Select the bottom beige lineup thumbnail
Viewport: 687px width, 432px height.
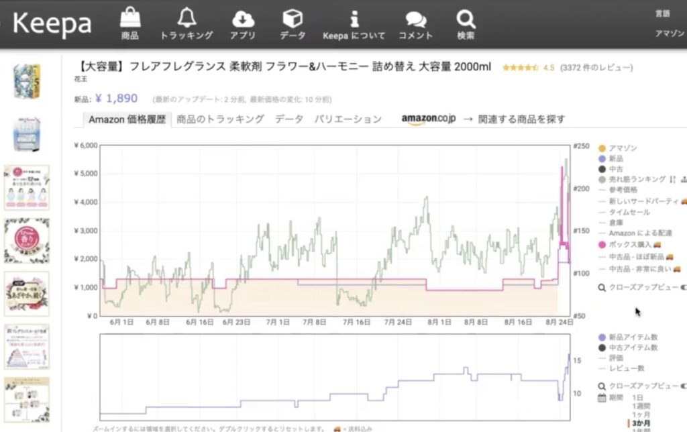pos(27,400)
